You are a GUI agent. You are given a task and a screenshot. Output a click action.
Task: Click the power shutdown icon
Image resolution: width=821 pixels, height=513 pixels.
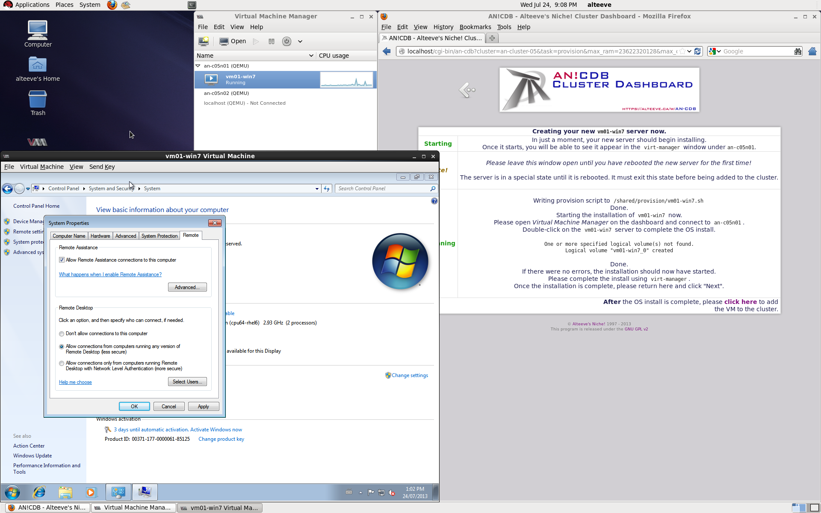point(286,41)
